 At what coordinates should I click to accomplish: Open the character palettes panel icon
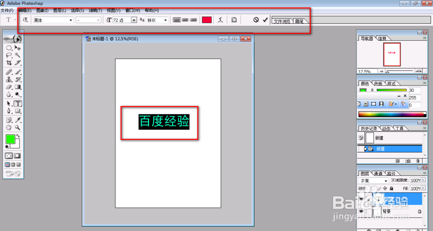[x=234, y=20]
